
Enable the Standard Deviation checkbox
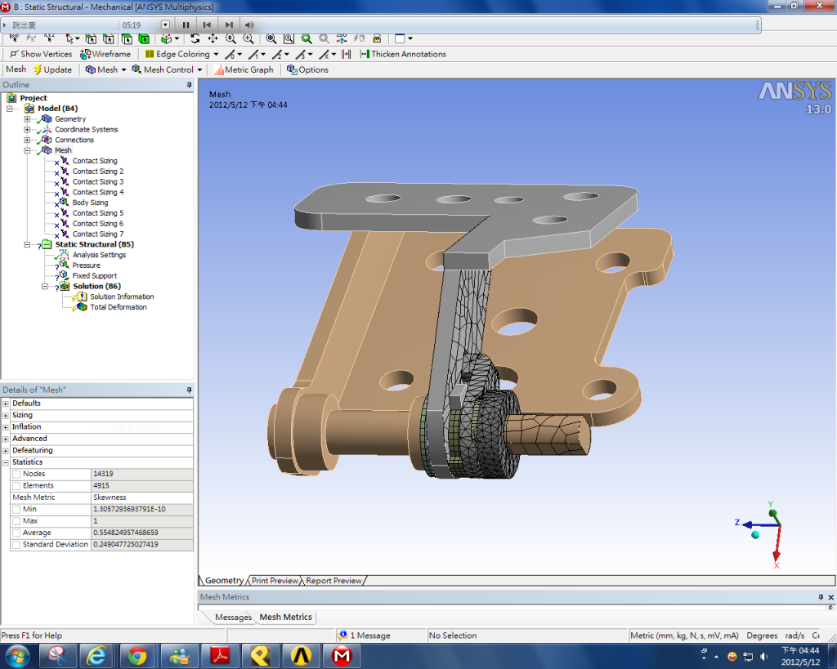(16, 545)
